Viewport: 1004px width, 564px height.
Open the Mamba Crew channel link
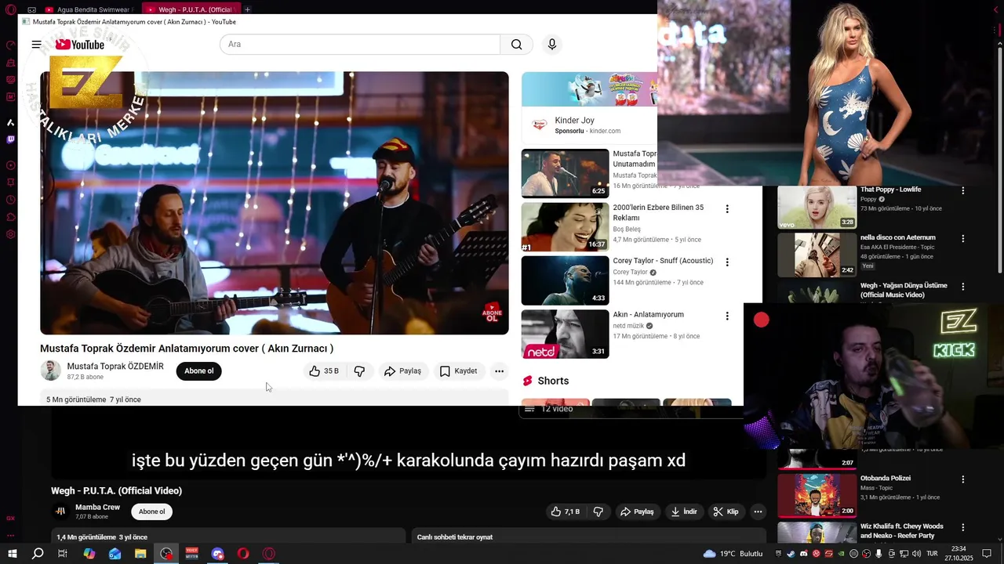(97, 508)
